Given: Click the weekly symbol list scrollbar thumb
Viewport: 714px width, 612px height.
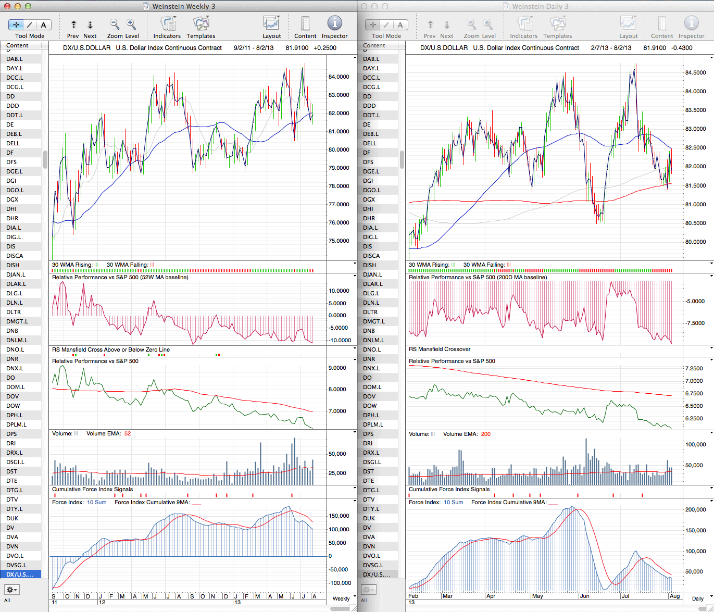Looking at the screenshot, I should [x=45, y=159].
